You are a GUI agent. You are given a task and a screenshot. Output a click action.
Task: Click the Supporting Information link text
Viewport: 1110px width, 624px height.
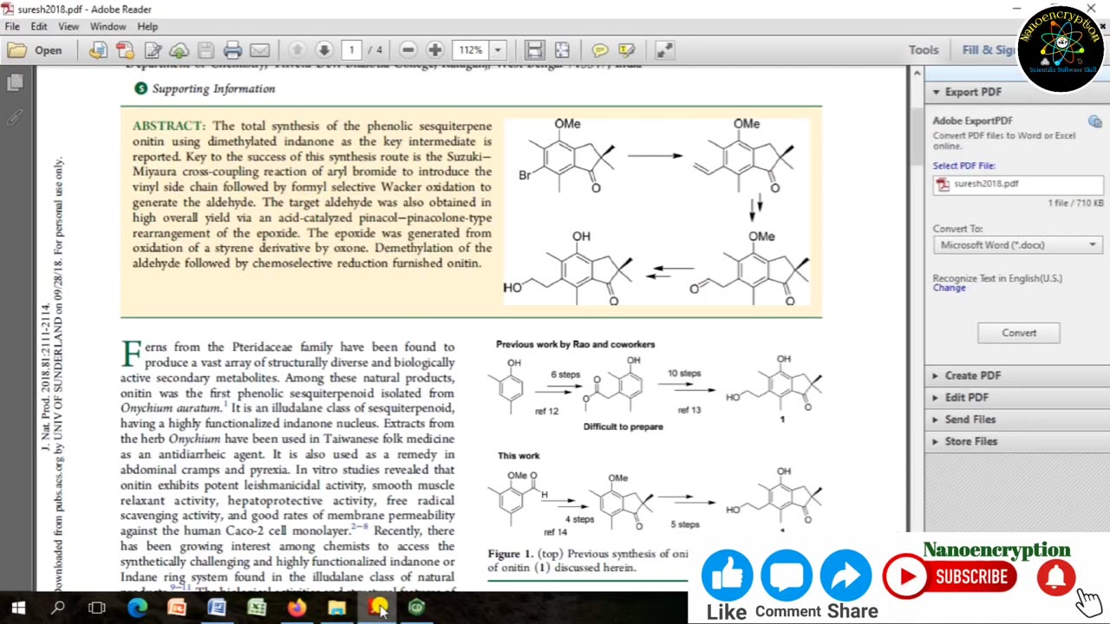tap(213, 88)
